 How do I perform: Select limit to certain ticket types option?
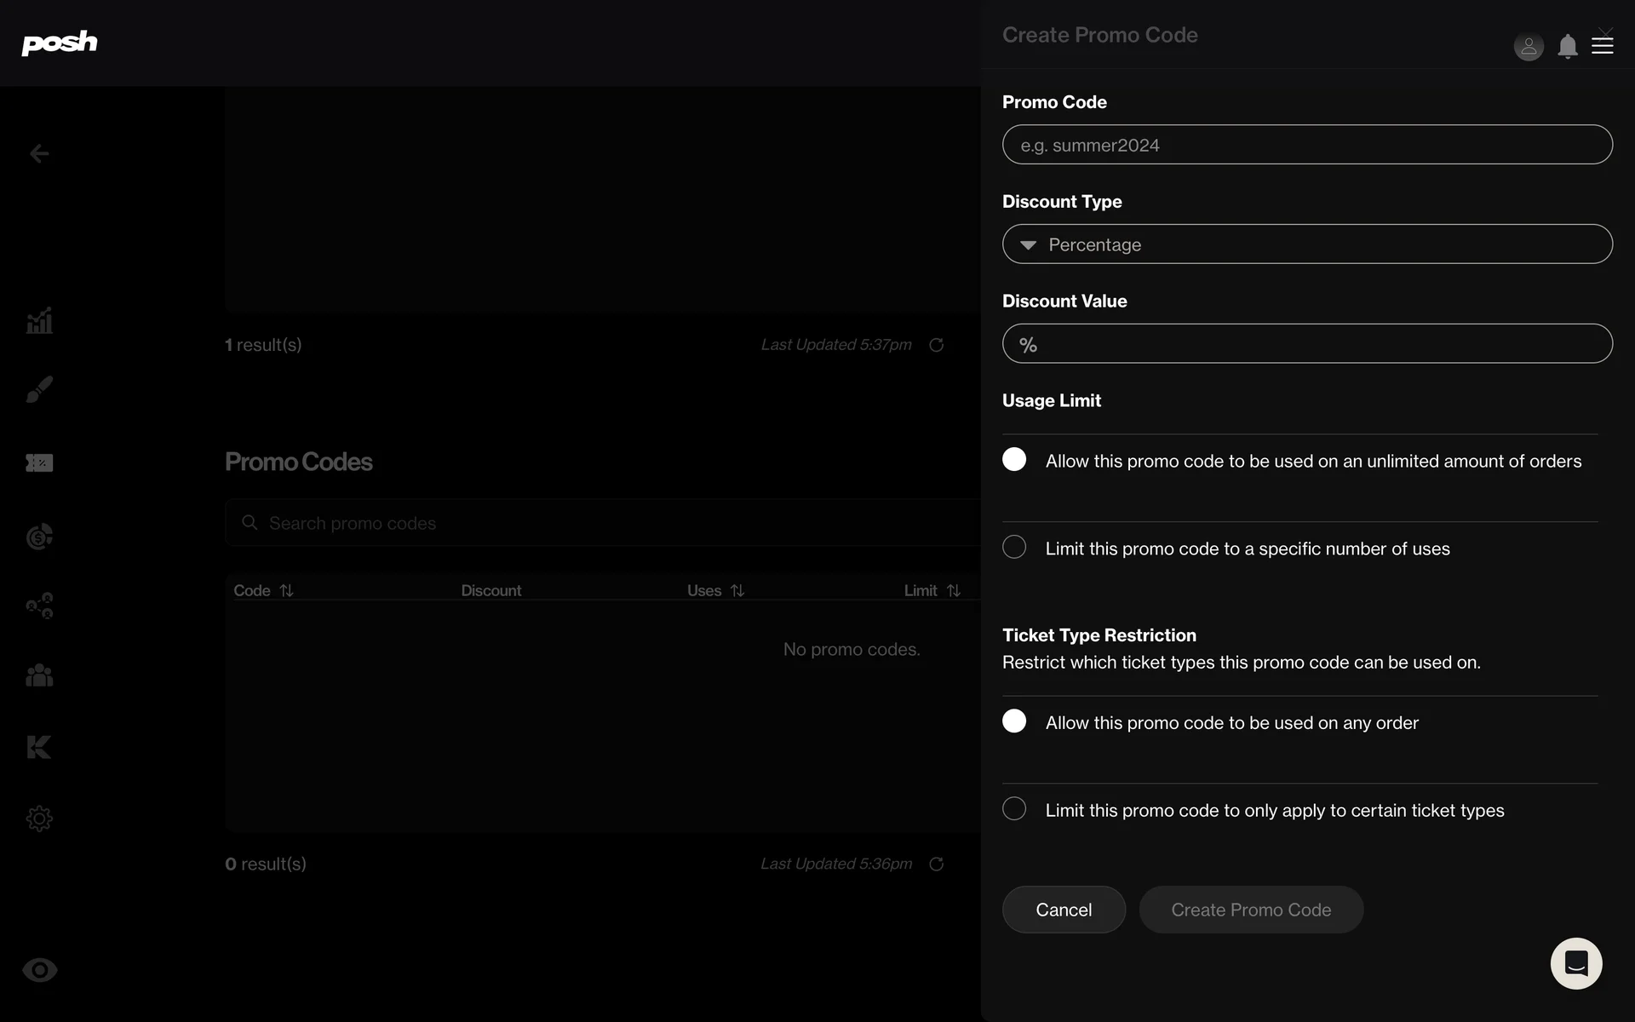[x=1014, y=809]
